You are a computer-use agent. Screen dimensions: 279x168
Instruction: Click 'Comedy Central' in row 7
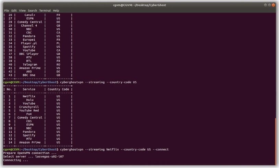click(30, 118)
